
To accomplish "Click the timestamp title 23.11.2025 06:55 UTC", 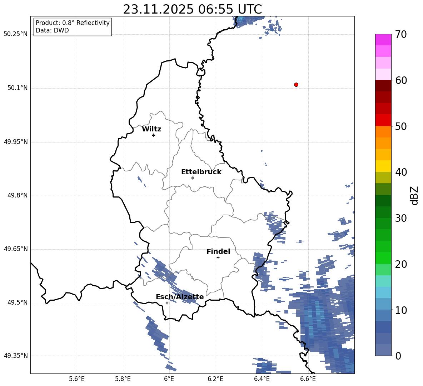I will [x=192, y=9].
